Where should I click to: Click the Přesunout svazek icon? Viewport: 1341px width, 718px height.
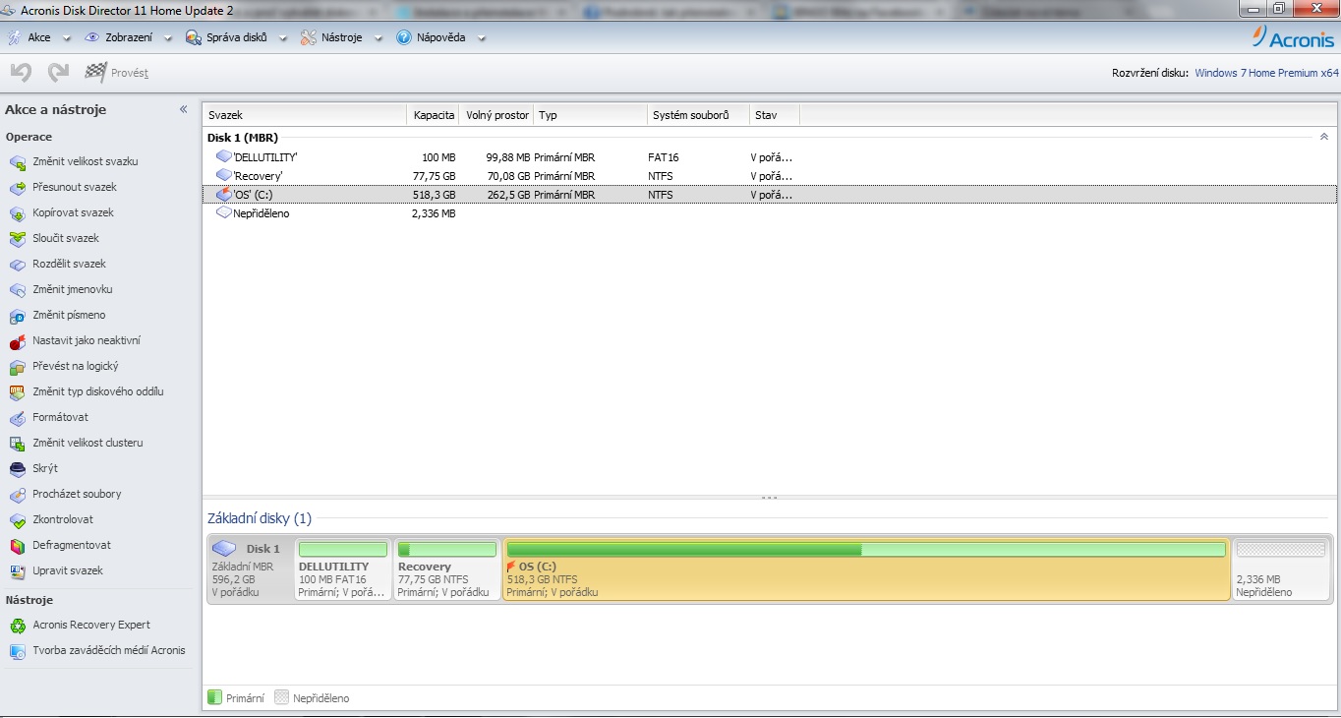coord(17,188)
